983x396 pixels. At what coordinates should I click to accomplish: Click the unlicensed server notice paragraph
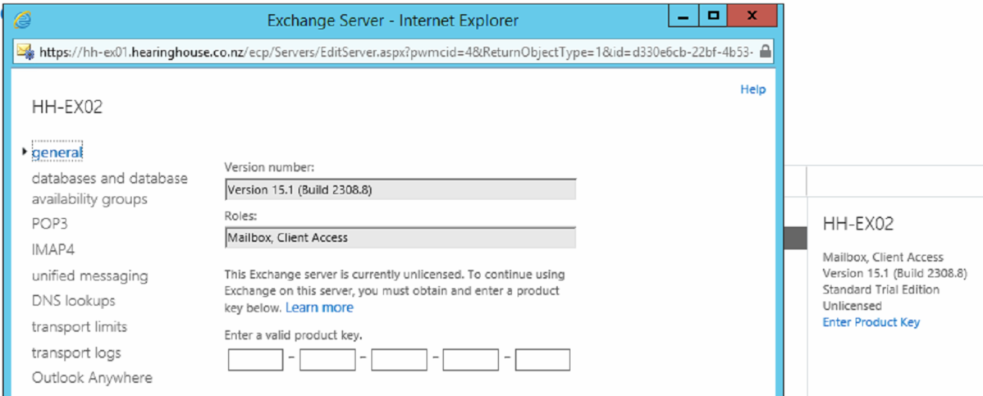[395, 291]
